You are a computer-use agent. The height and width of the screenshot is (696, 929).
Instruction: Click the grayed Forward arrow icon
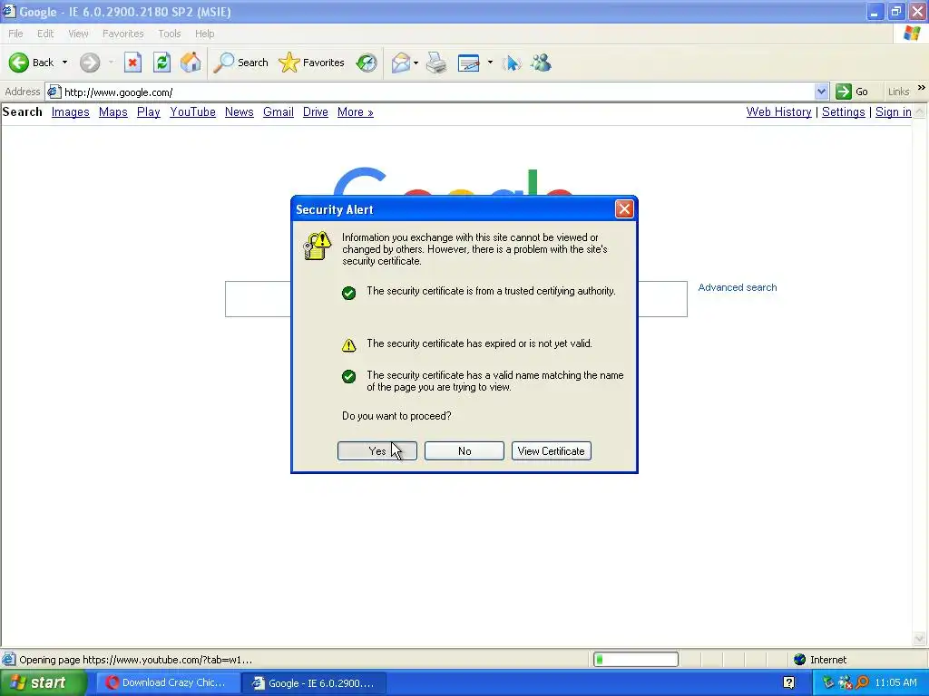pyautogui.click(x=90, y=63)
